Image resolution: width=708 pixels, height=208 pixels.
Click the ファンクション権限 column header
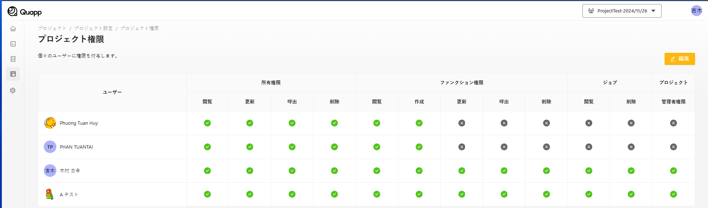(x=461, y=83)
